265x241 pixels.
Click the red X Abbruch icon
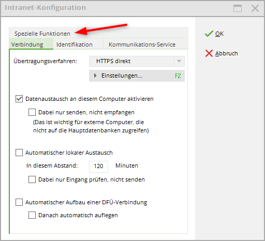[x=209, y=53]
